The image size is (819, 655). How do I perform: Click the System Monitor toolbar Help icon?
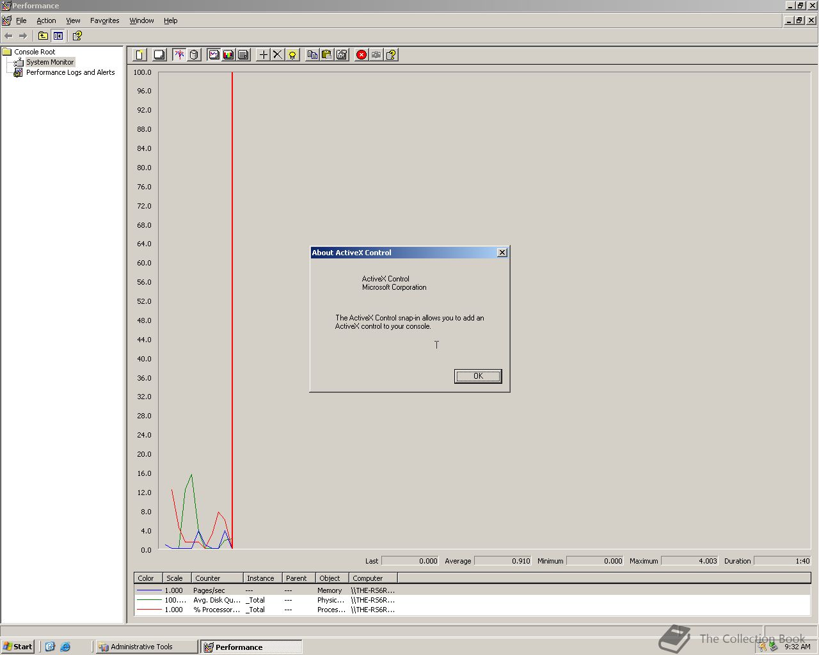pyautogui.click(x=391, y=55)
